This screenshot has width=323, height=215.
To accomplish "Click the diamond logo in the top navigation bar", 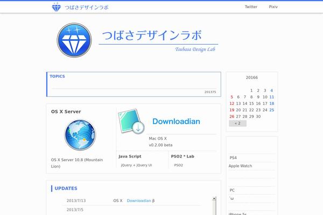I will [x=56, y=7].
